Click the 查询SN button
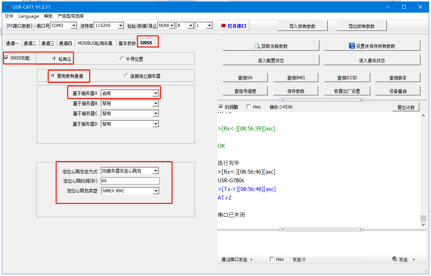431x276 pixels. (245, 77)
